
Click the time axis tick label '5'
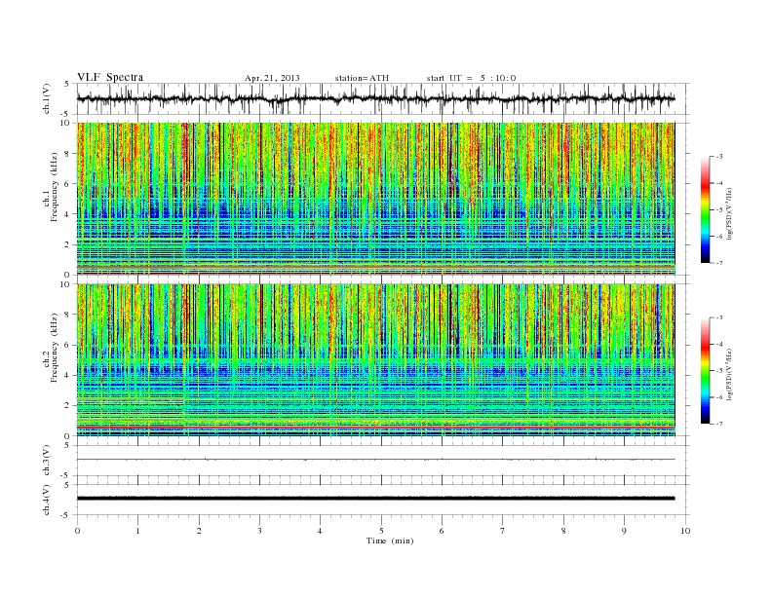click(x=381, y=531)
